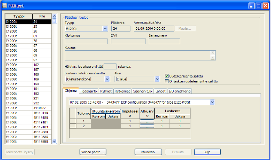272x160 pixels.
Task: Select terminal row number 45119990
Action: click(29, 141)
